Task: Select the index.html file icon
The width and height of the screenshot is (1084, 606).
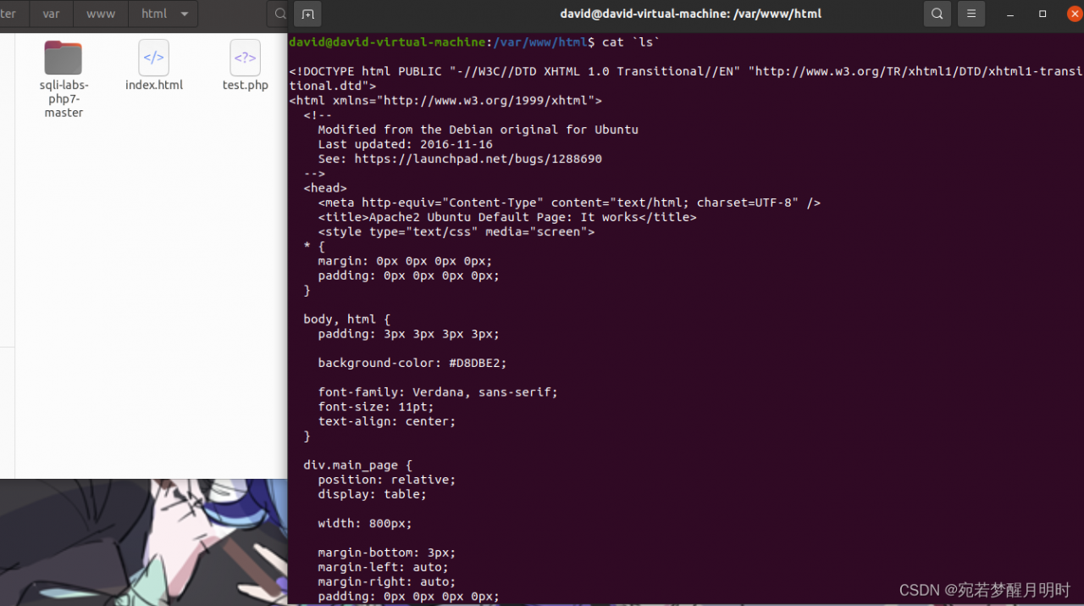Action: pos(153,58)
